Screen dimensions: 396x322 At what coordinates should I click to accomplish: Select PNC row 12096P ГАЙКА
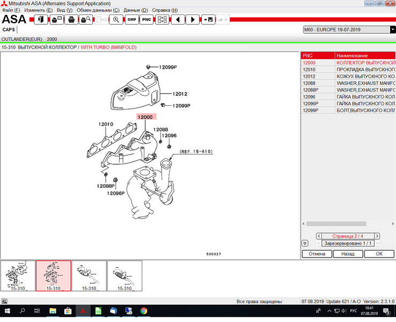[348, 104]
